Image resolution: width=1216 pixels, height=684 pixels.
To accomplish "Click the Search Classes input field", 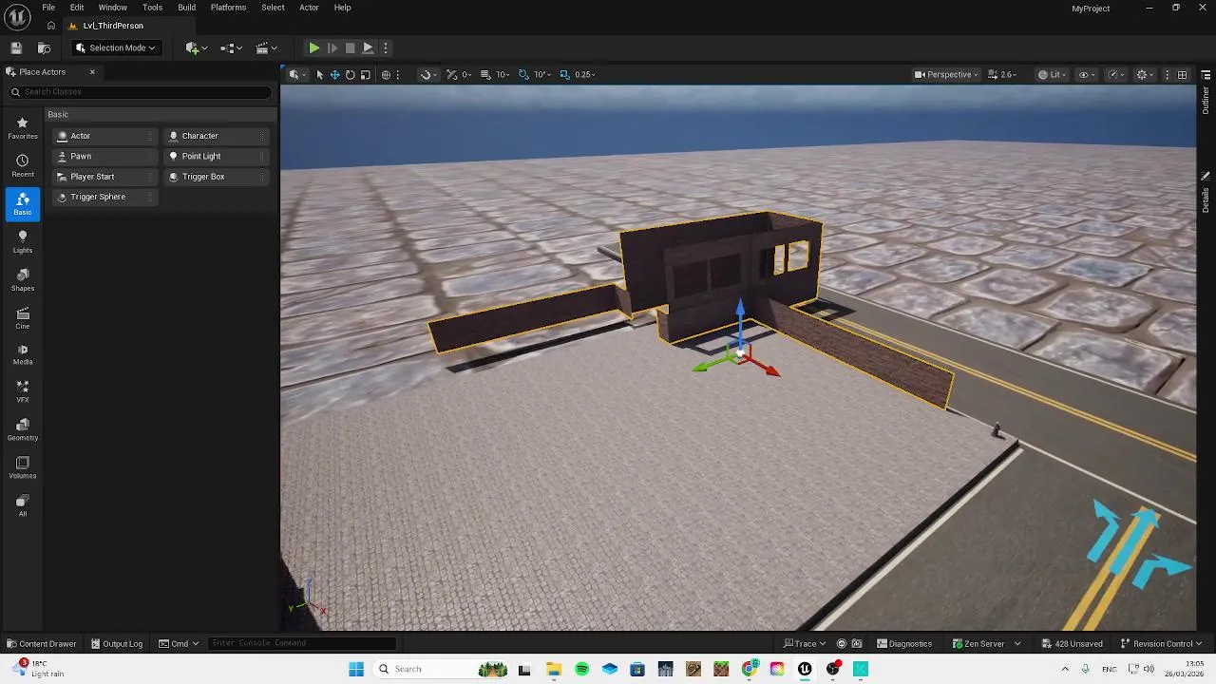I will pyautogui.click(x=141, y=92).
